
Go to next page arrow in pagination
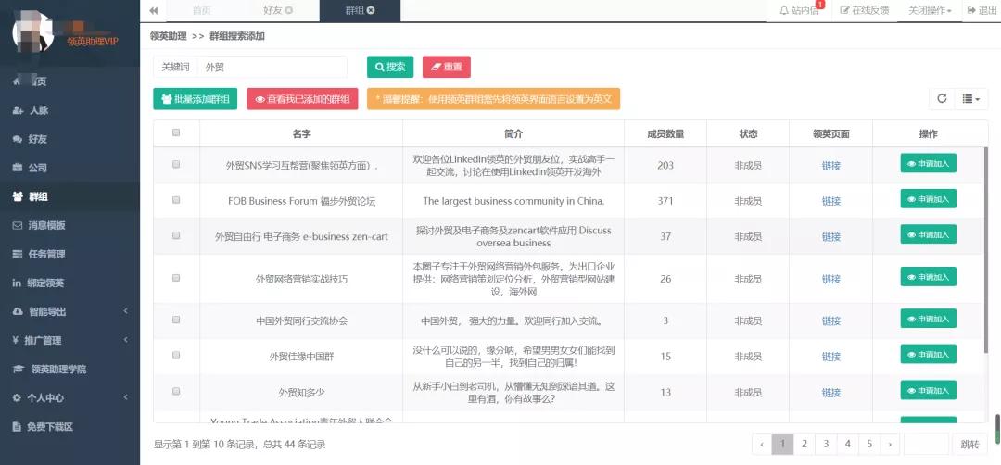coord(891,444)
